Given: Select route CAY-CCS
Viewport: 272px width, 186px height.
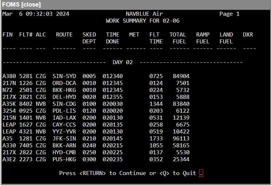Looking at the screenshot, I should tap(64, 125).
